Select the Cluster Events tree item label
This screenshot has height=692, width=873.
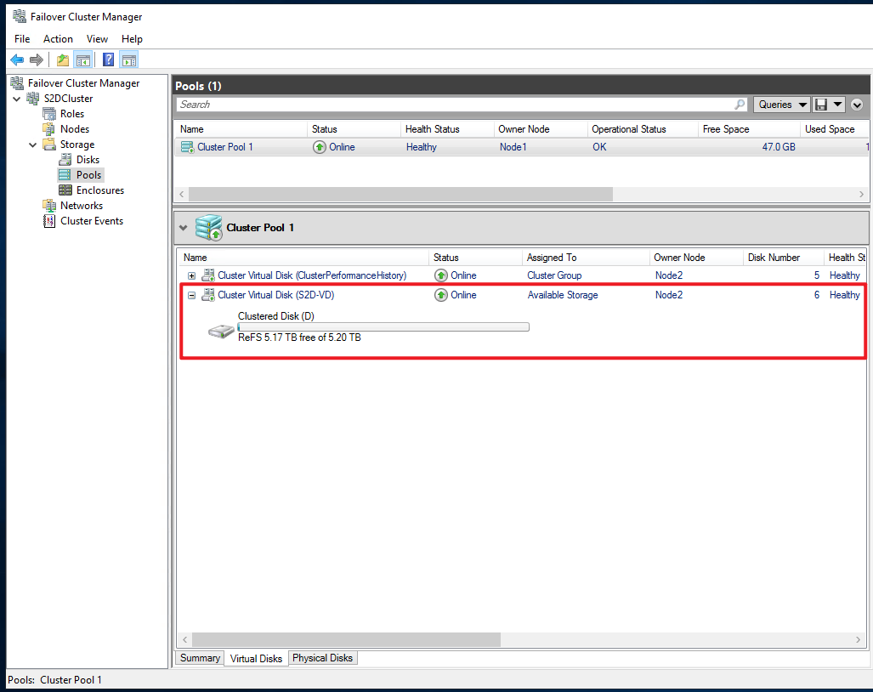(92, 221)
